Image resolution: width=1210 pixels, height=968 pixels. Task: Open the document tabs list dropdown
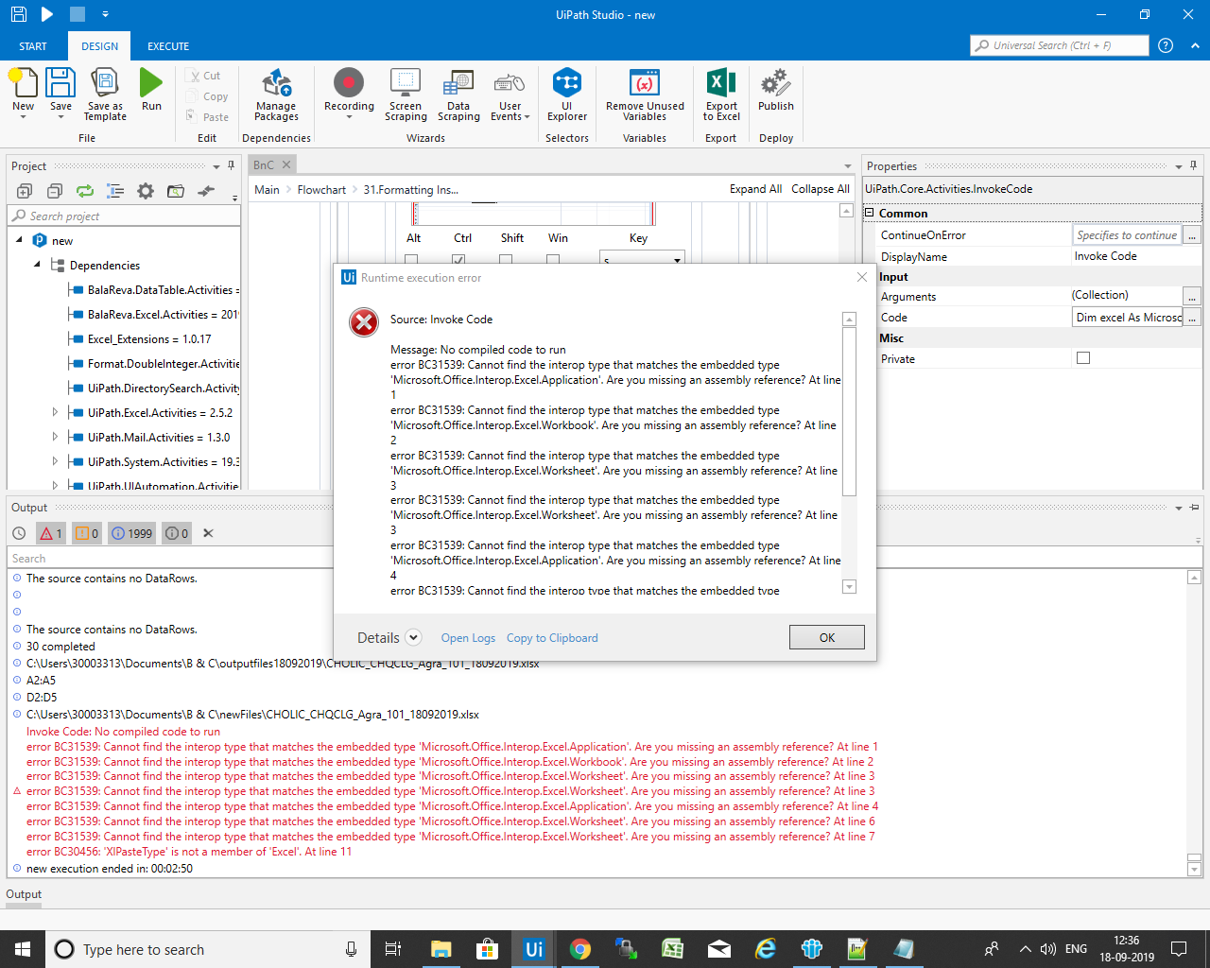pos(848,166)
